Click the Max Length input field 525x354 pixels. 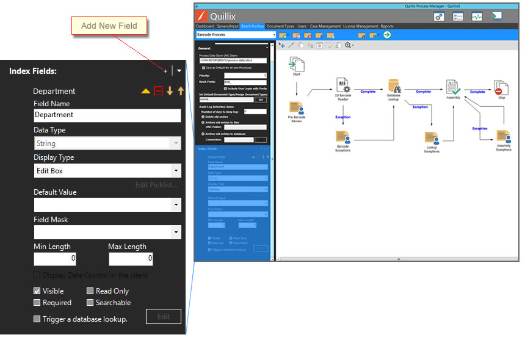point(131,259)
